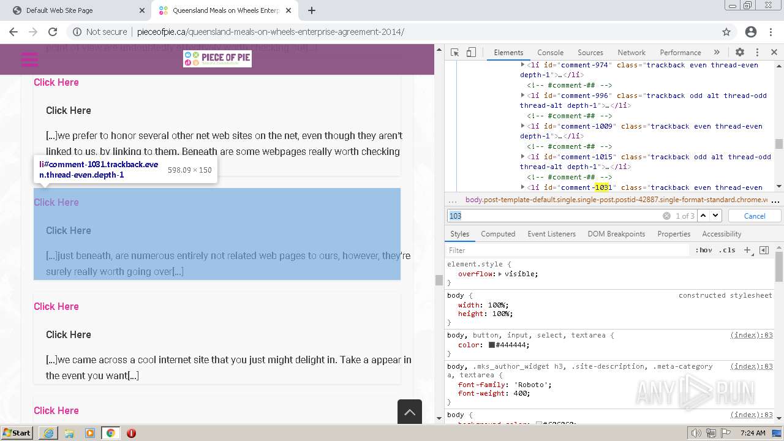This screenshot has height=441, width=784.
Task: Click the styles Filter field
Action: tap(568, 251)
